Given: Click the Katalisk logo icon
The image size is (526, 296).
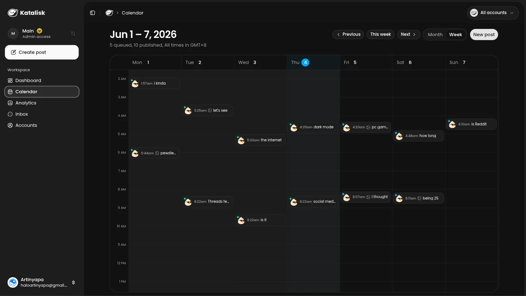Looking at the screenshot, I should [13, 13].
